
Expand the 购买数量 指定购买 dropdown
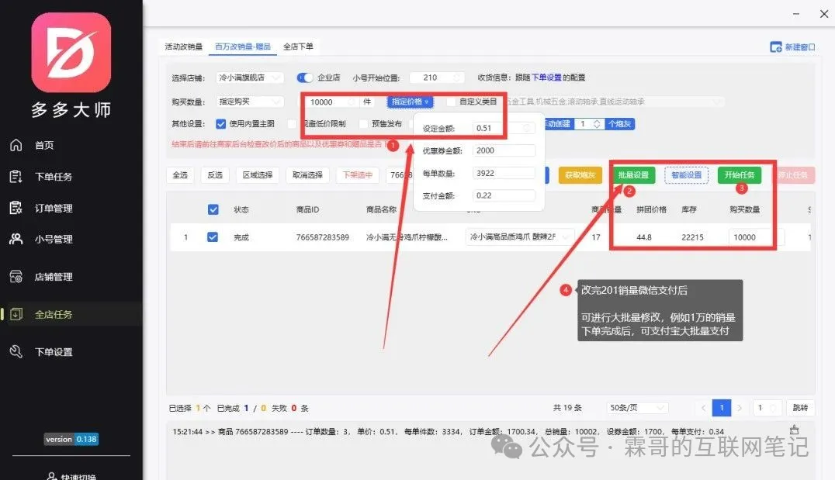[249, 102]
